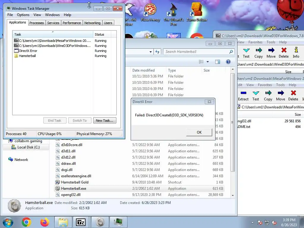Select the d3d12.dll file
Image resolution: width=304 pixels, height=228 pixels.
click(x=139, y=157)
